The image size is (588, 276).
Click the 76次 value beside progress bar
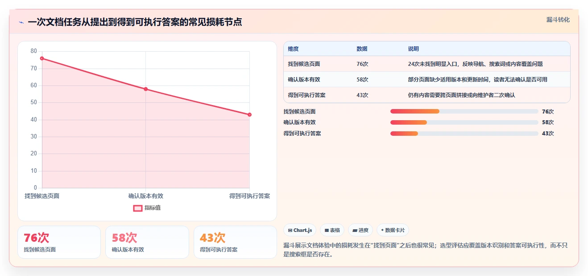[548, 112]
